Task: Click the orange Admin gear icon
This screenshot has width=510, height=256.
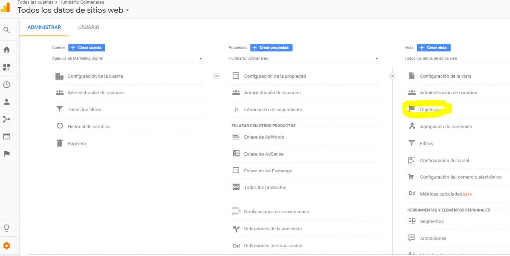Action: click(x=6, y=246)
